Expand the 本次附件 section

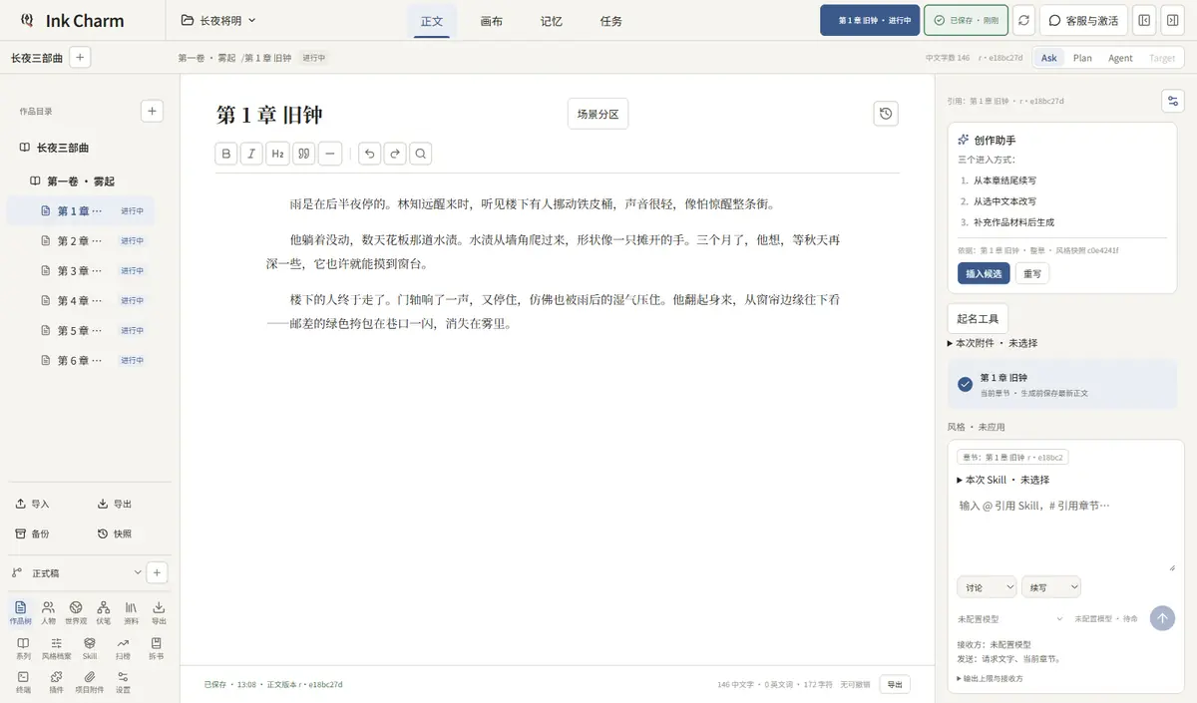[992, 343]
